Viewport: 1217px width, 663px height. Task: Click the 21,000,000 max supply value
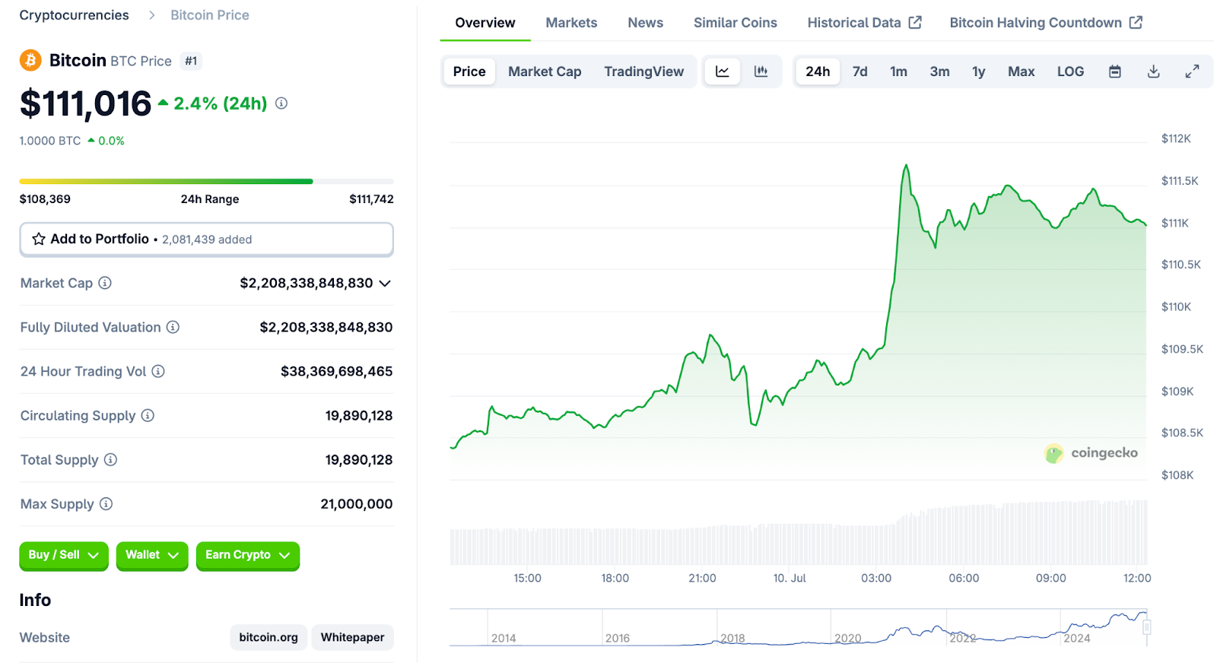[x=357, y=504]
